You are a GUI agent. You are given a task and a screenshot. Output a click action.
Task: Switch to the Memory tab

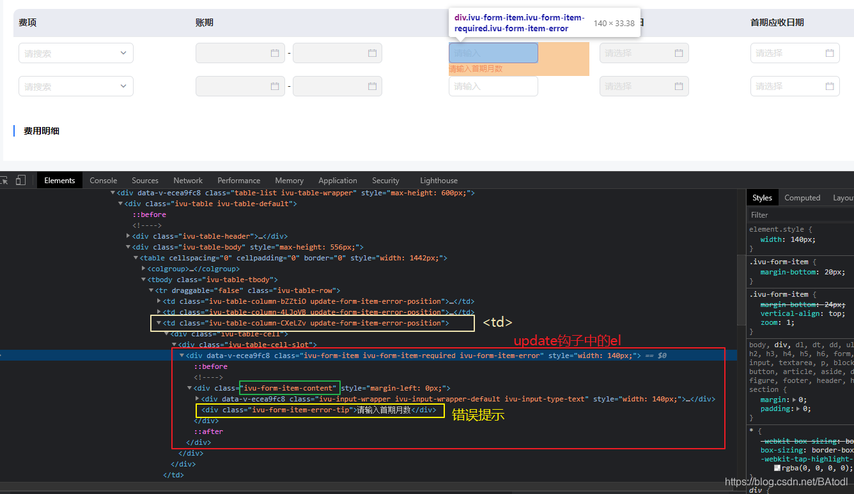(290, 181)
